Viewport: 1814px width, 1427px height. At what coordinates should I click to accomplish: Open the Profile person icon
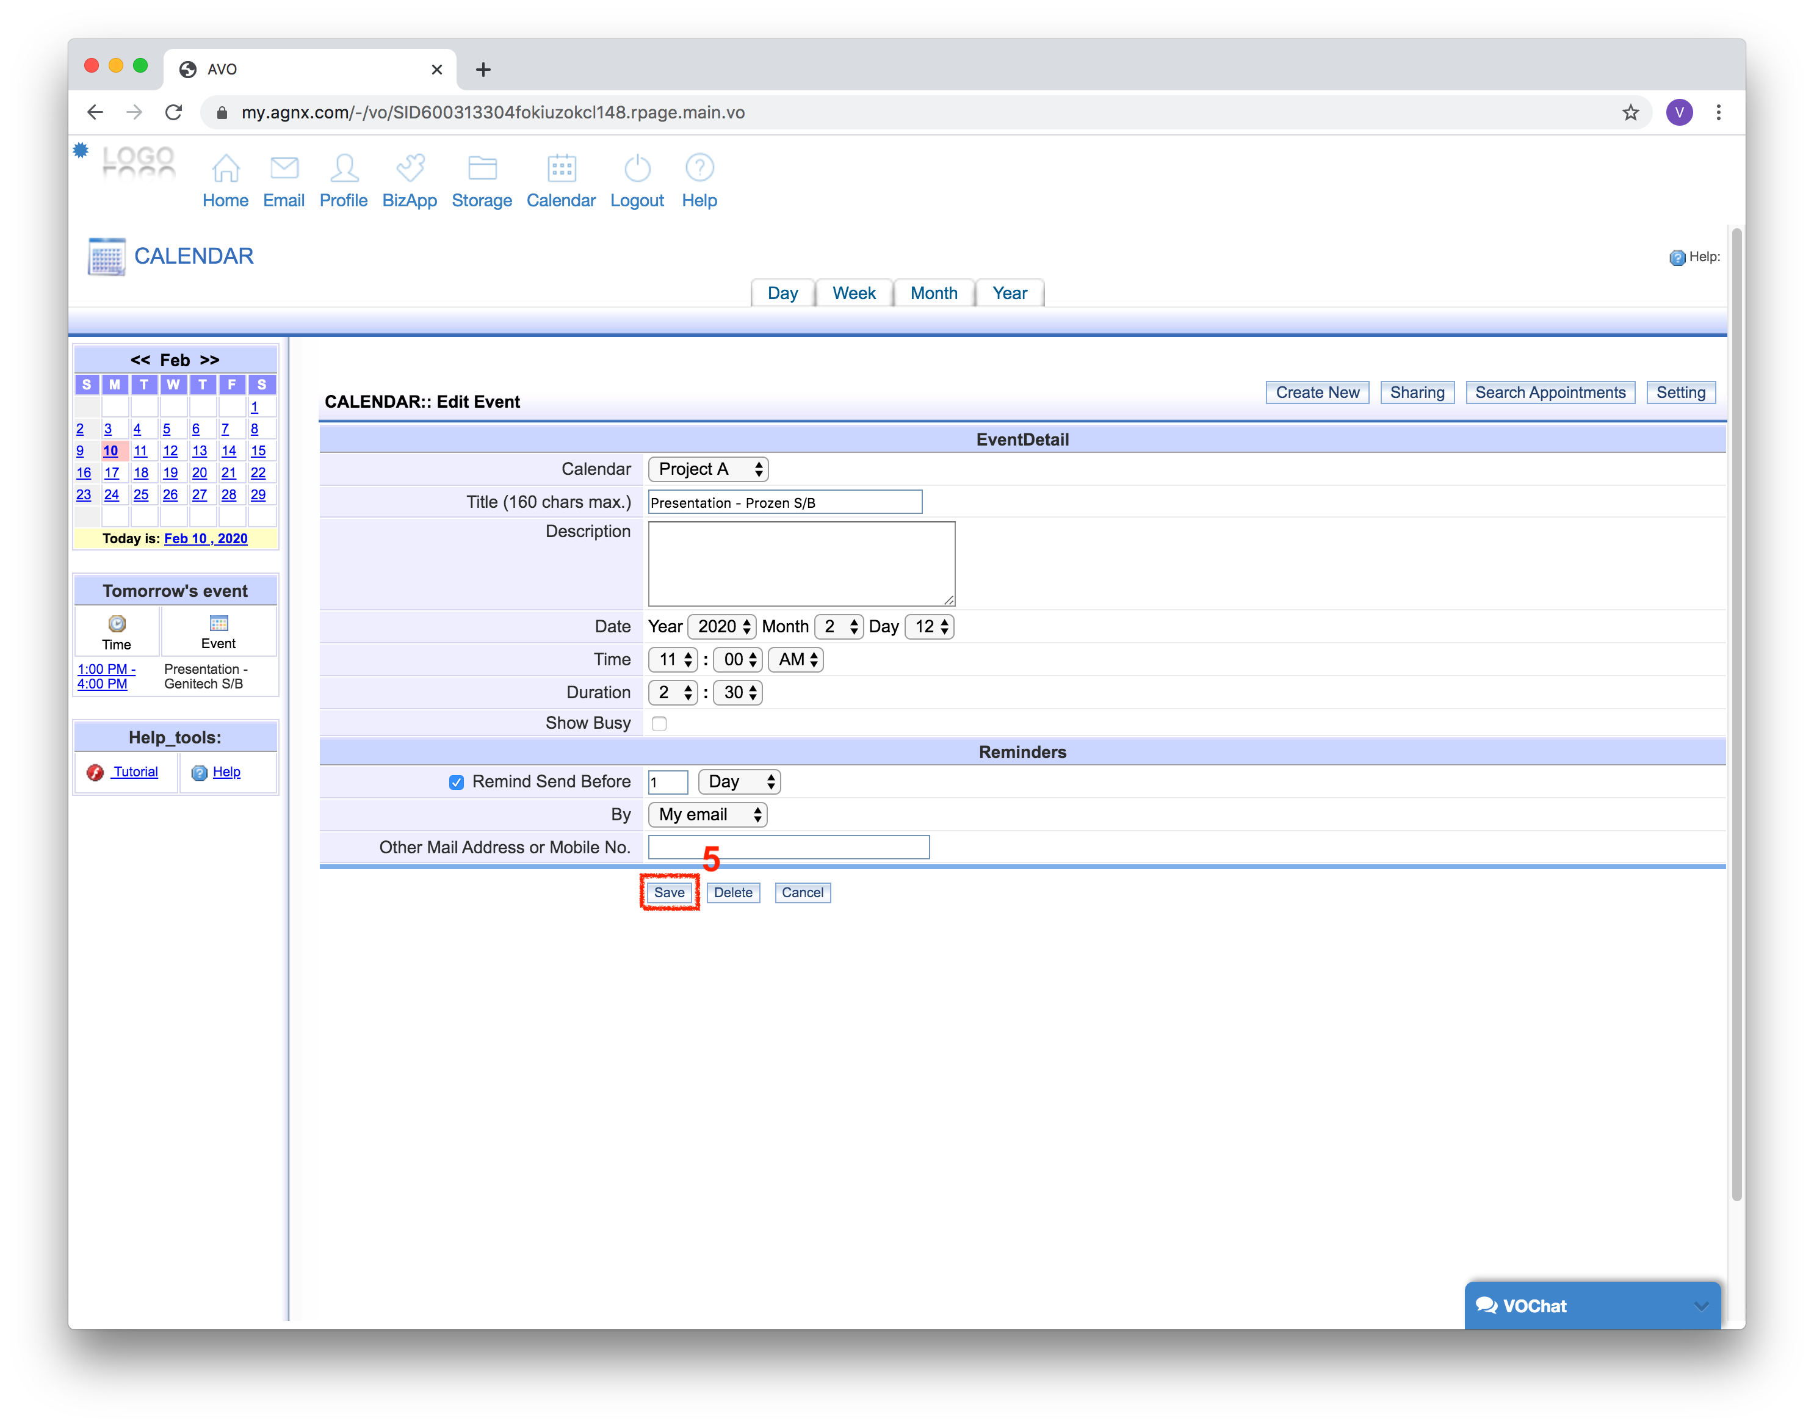click(344, 169)
